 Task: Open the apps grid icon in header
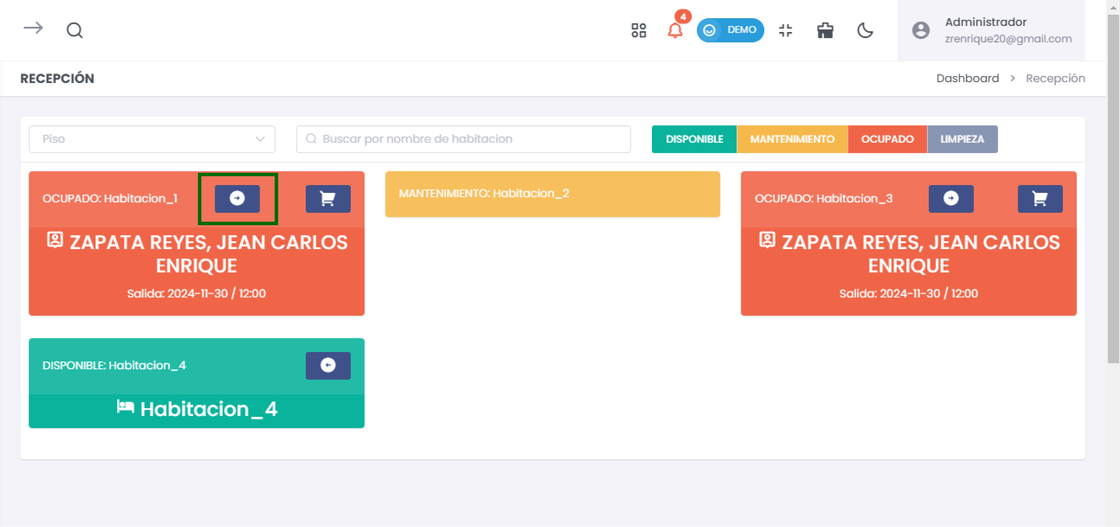point(639,30)
